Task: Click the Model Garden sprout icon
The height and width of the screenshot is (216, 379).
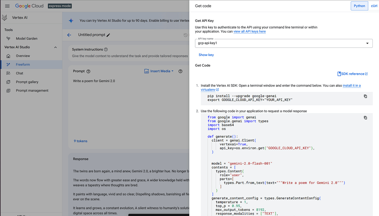Action: [8, 38]
